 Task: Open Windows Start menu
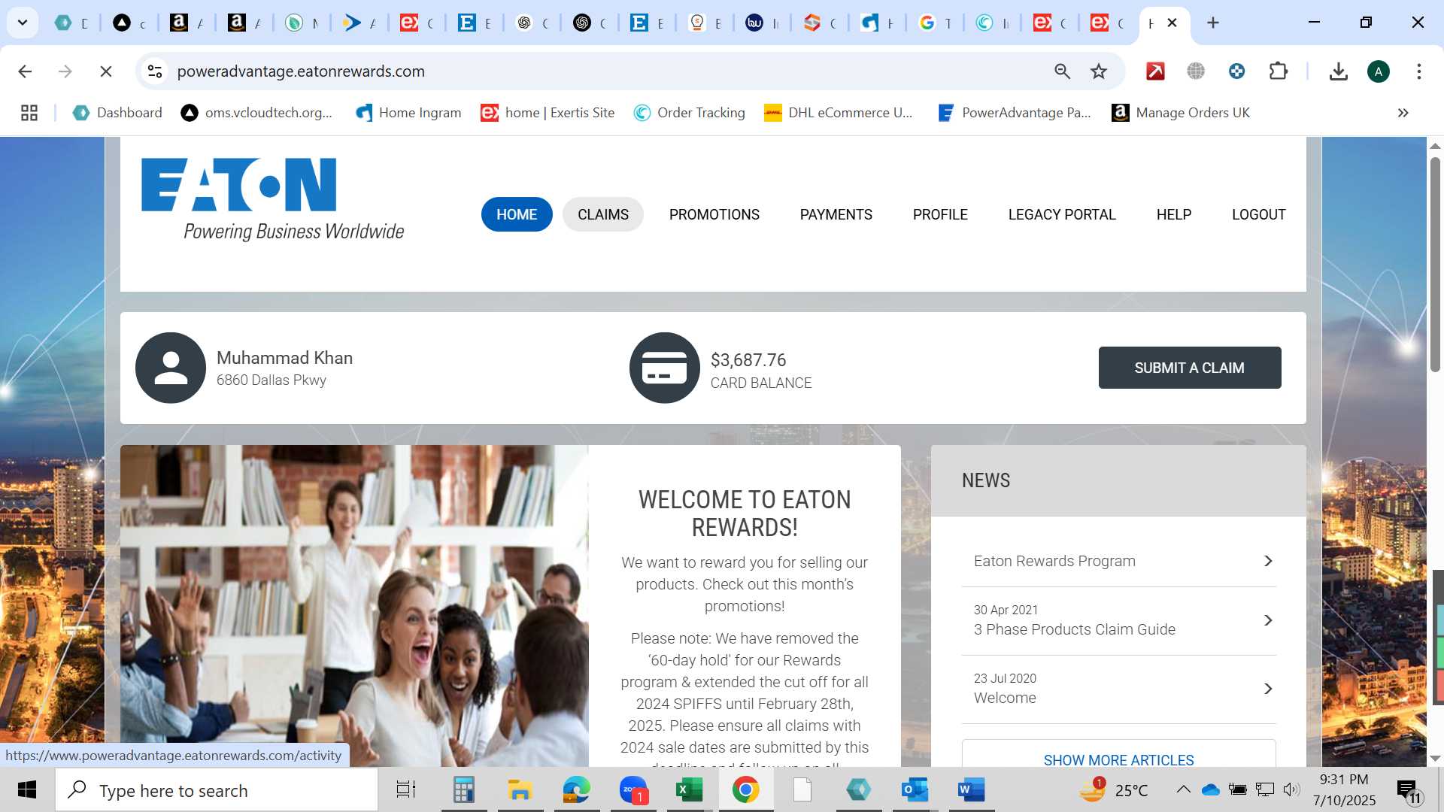click(27, 789)
